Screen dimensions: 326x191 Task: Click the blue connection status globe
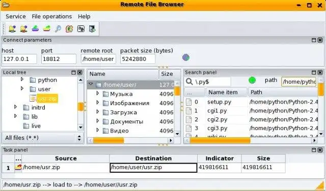pyautogui.click(x=186, y=57)
